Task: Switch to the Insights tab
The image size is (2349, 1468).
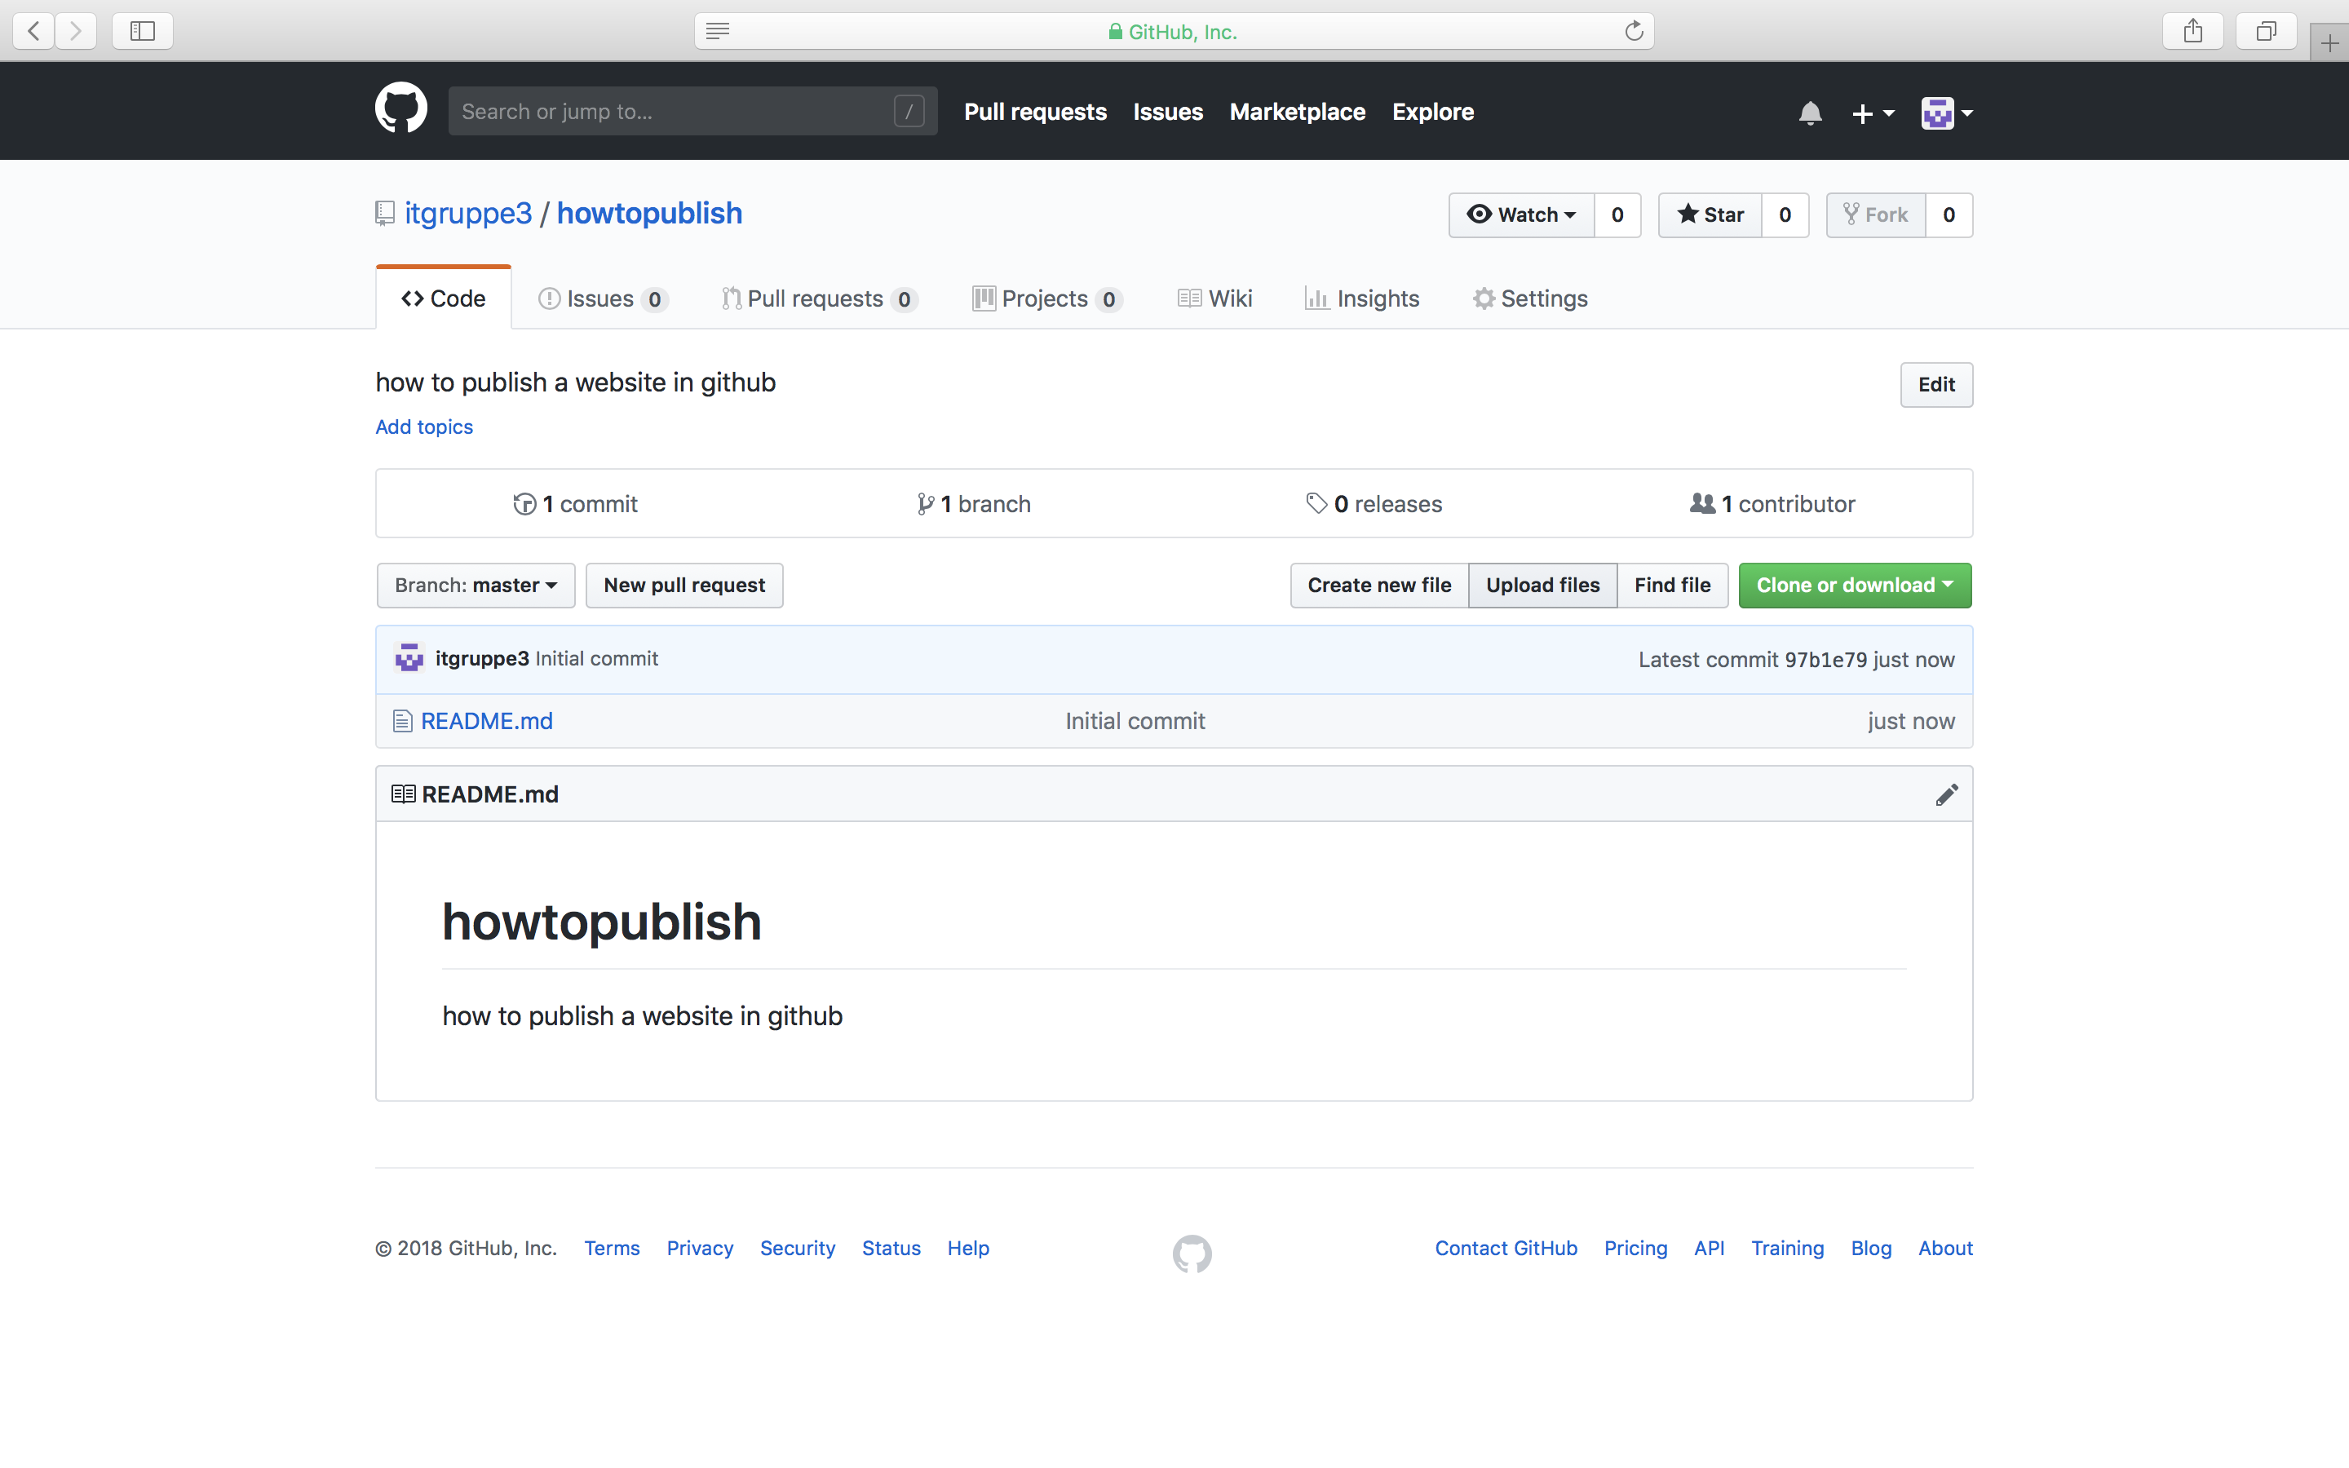Action: (1363, 298)
